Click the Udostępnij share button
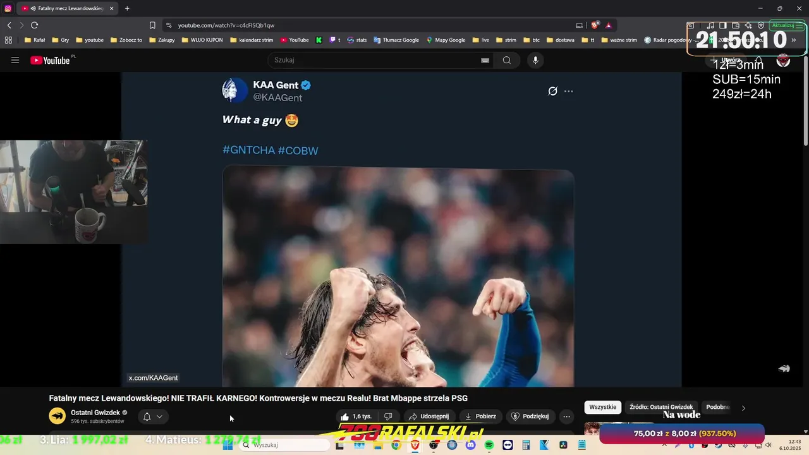The height and width of the screenshot is (455, 809). coord(429,416)
